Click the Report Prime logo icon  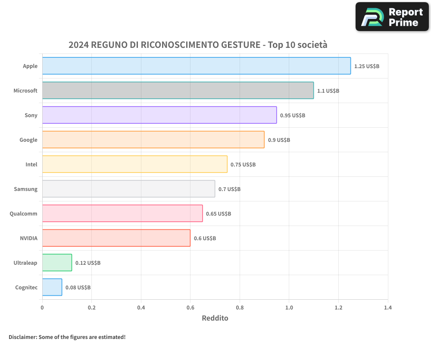[x=372, y=17]
